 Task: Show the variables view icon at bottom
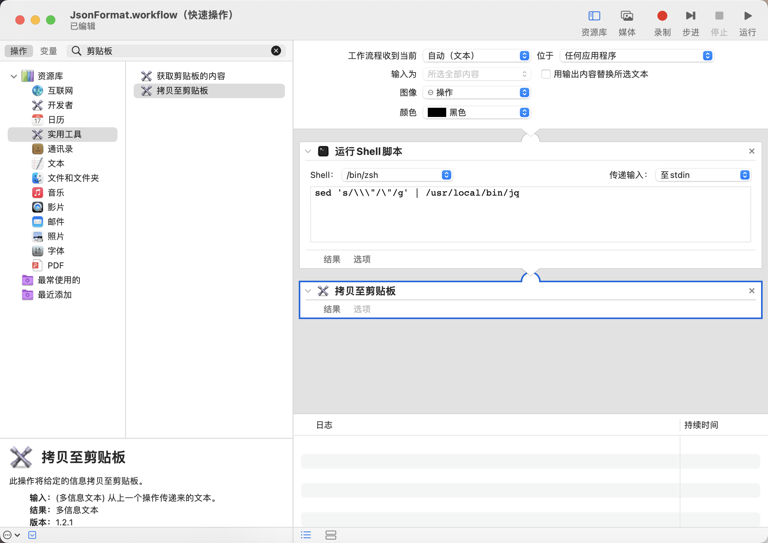pyautogui.click(x=331, y=535)
